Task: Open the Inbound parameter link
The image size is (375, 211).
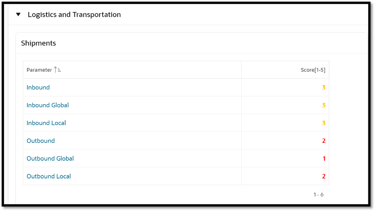Action: coord(38,87)
